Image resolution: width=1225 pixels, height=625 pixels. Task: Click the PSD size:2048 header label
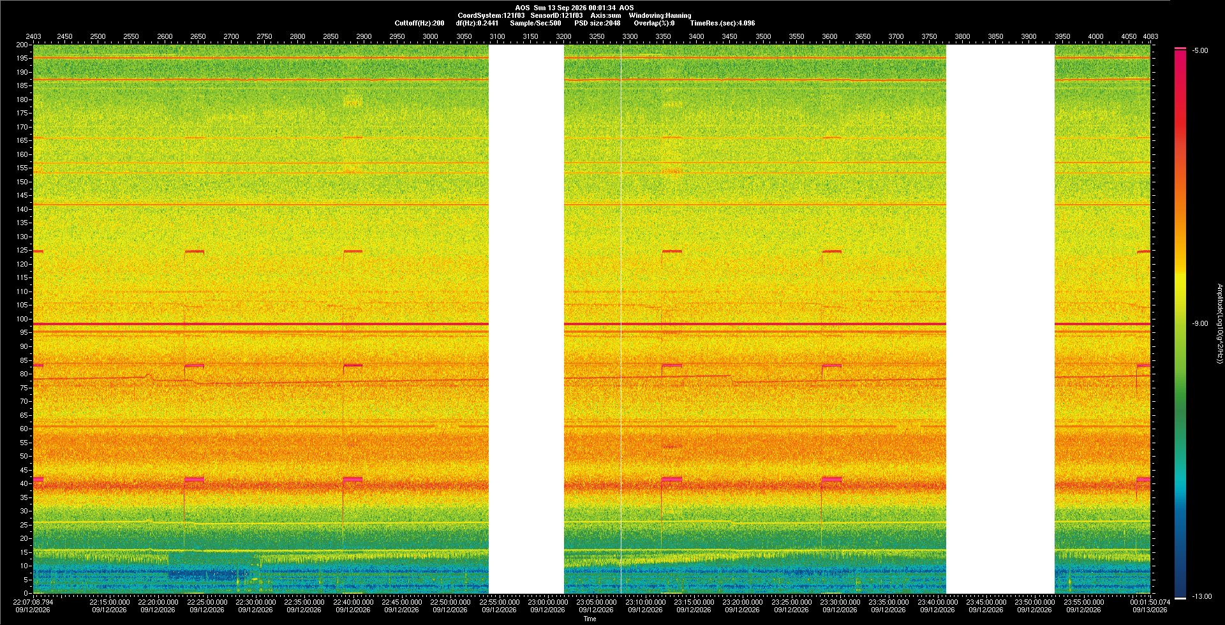click(x=597, y=23)
